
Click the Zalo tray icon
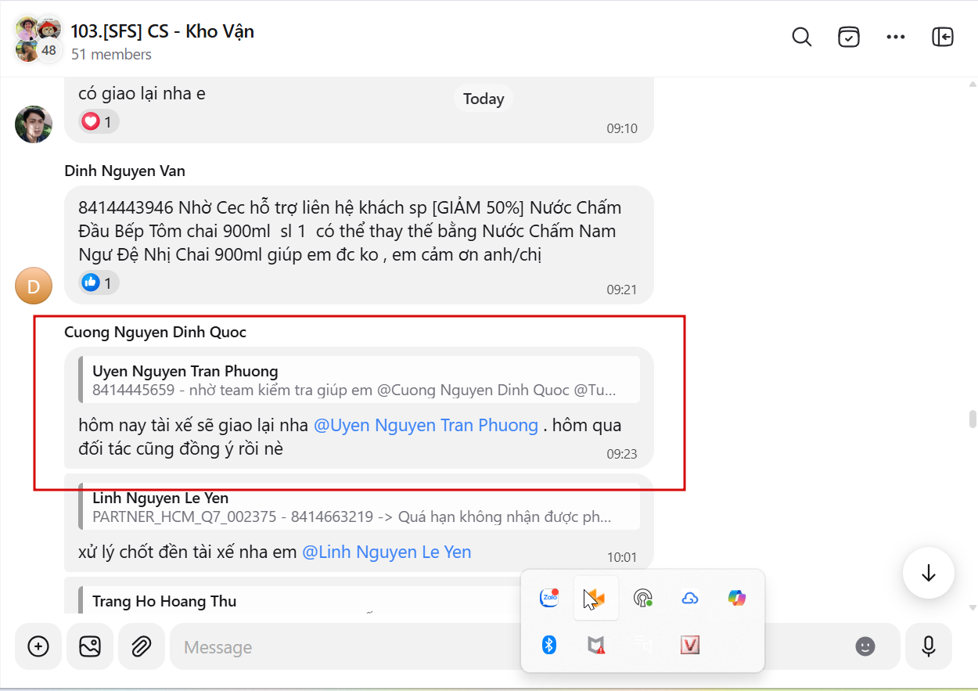click(549, 598)
